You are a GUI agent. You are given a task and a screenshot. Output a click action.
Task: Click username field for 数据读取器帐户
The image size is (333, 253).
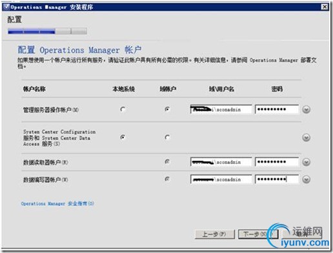click(x=221, y=162)
